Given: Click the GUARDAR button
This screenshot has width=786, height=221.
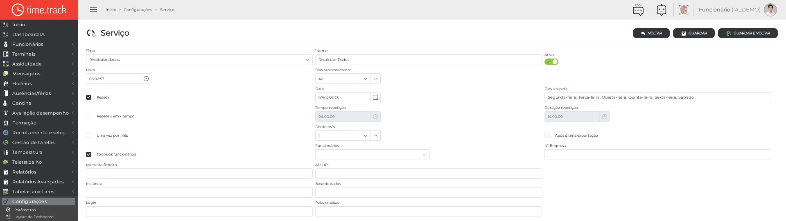Looking at the screenshot, I should tap(694, 33).
